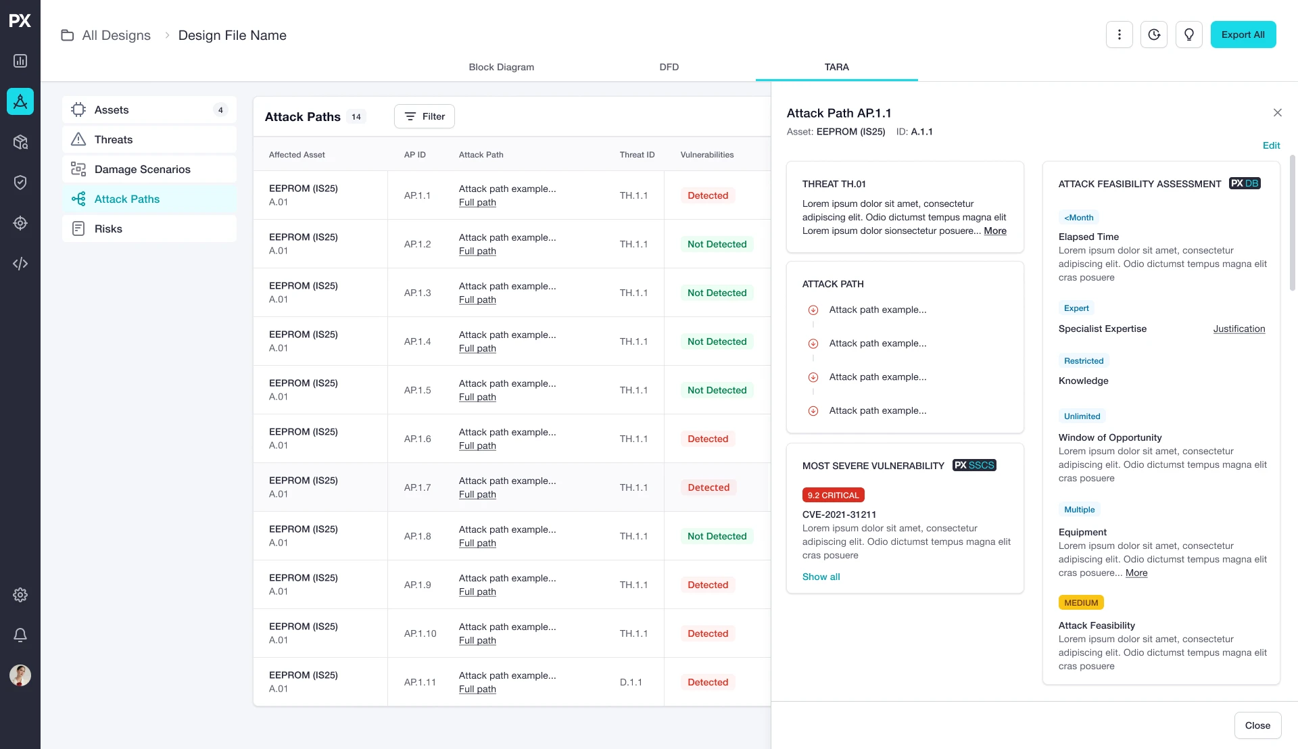Viewport: 1298px width, 749px height.
Task: Click Detected badge in AP.1.1 row
Action: pos(708,195)
